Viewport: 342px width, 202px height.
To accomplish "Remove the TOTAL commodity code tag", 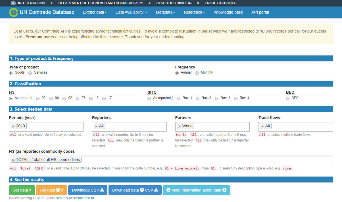I will pyautogui.click(x=13, y=160).
